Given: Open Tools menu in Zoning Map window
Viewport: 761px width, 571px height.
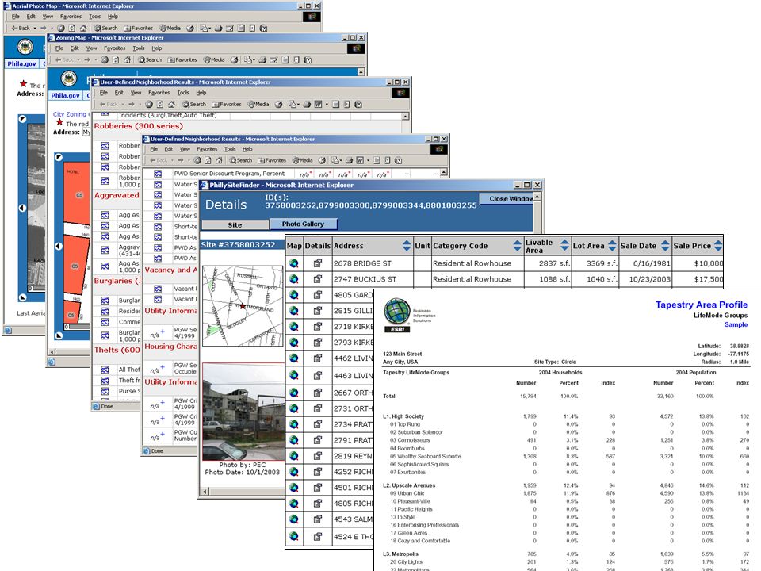Looking at the screenshot, I should (139, 48).
